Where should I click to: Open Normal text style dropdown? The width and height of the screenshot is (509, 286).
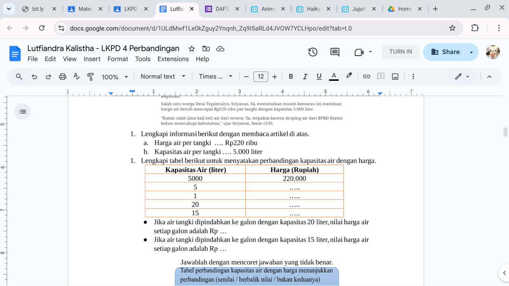pyautogui.click(x=163, y=76)
